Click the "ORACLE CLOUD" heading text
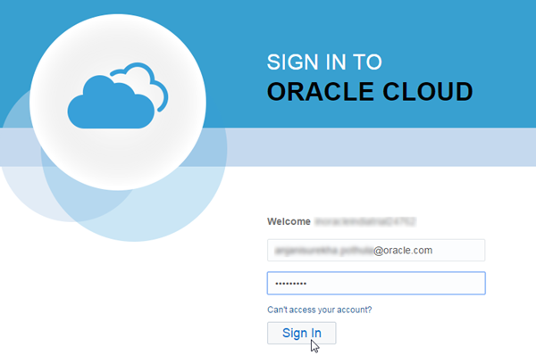 click(370, 92)
